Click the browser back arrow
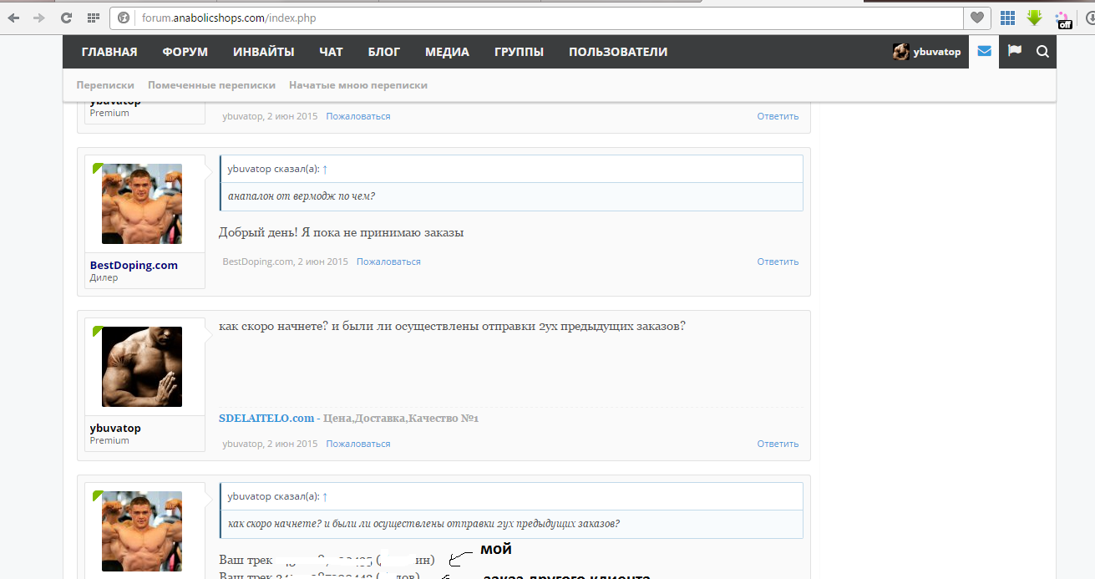 [x=14, y=18]
